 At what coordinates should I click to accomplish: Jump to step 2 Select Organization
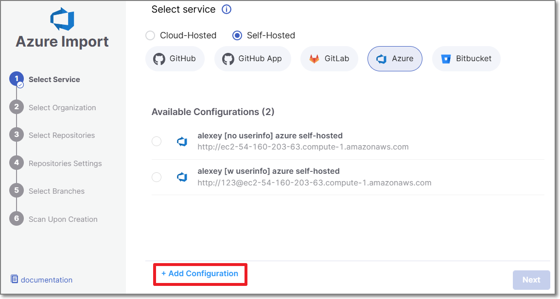click(62, 108)
